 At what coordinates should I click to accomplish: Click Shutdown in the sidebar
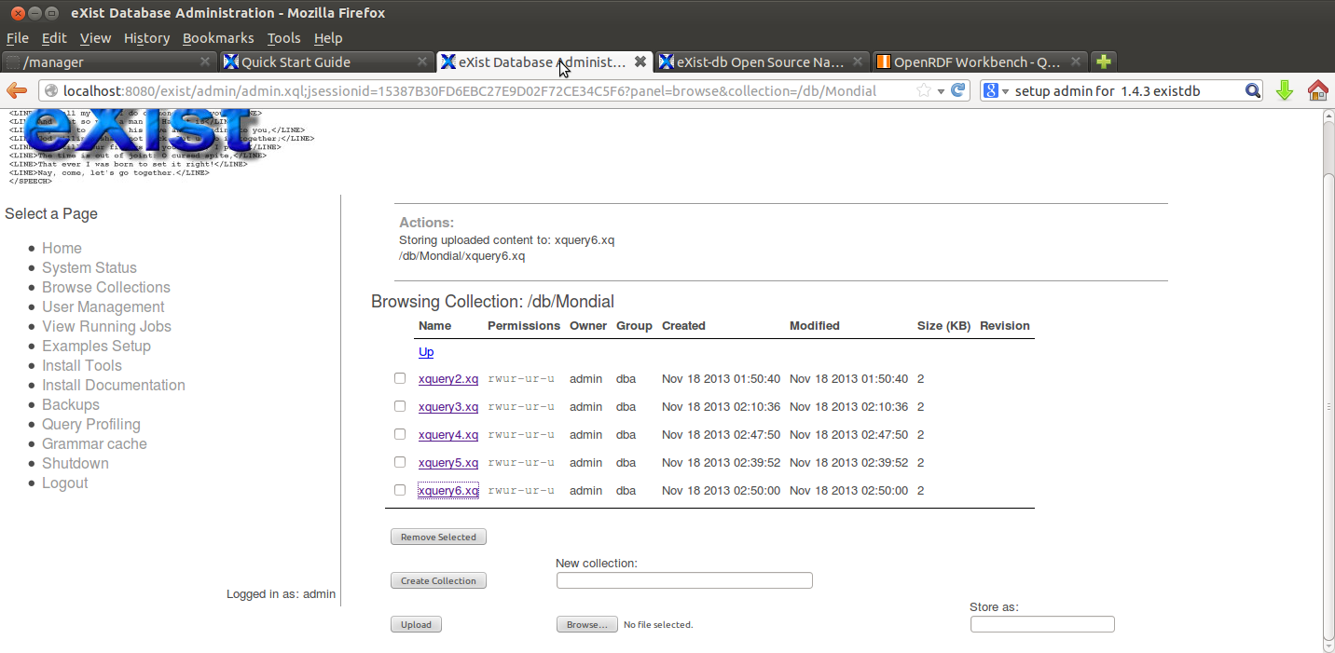tap(76, 463)
